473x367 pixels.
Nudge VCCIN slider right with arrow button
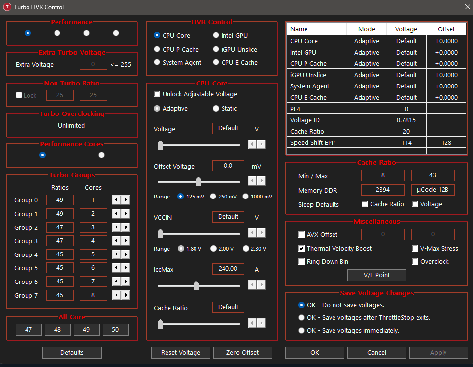261,232
